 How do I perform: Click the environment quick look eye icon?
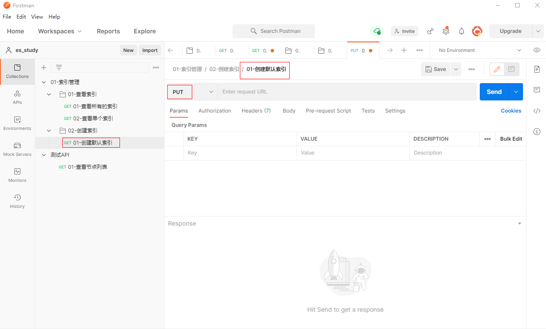pos(537,50)
